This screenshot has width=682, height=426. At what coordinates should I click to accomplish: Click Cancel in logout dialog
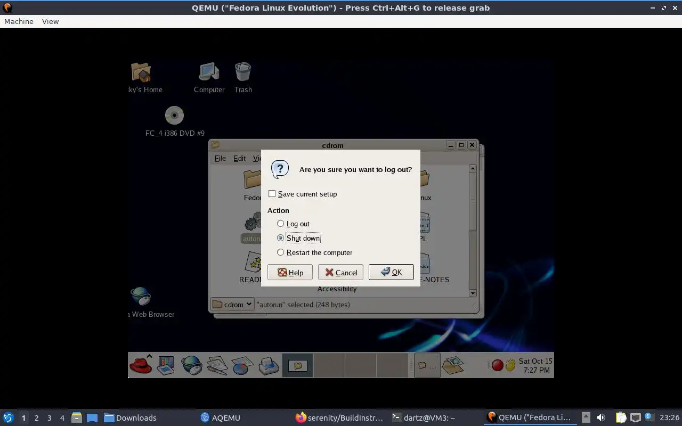[340, 272]
